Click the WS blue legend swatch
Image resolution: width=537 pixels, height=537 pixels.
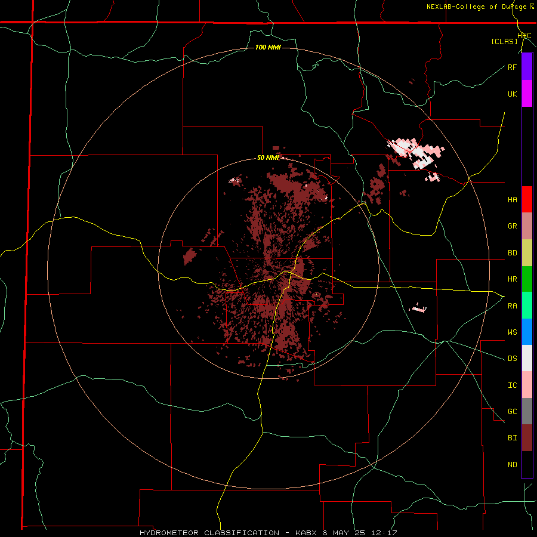point(527,332)
